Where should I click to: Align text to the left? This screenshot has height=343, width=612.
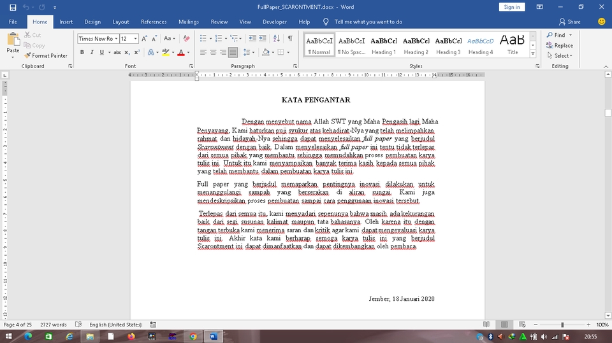203,52
